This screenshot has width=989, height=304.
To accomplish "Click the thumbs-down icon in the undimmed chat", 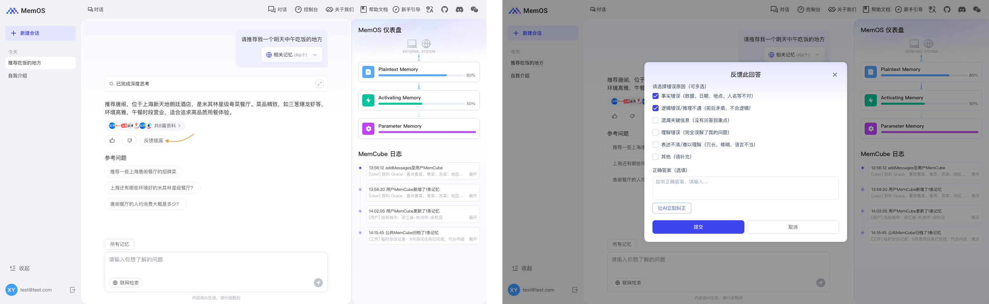I will pyautogui.click(x=130, y=141).
